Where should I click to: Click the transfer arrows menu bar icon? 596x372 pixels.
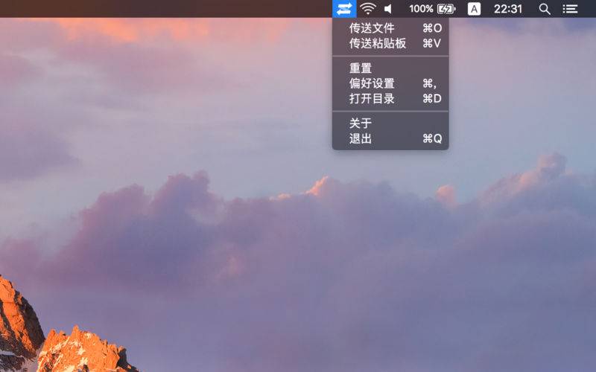click(344, 9)
